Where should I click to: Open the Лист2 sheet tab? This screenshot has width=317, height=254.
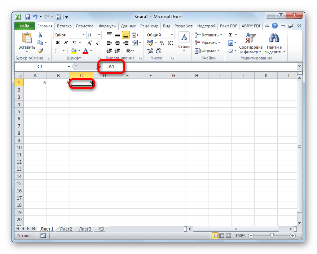[66, 229]
